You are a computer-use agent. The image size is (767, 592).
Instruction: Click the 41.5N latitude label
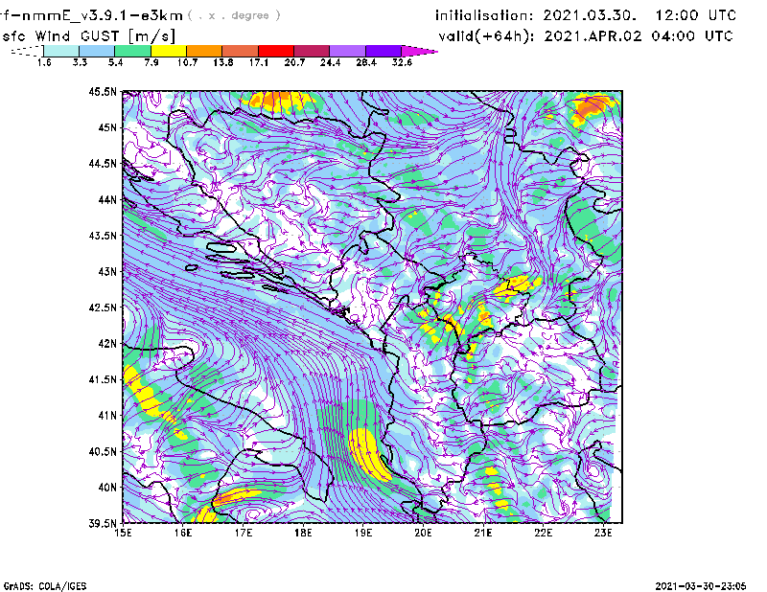[x=103, y=379]
